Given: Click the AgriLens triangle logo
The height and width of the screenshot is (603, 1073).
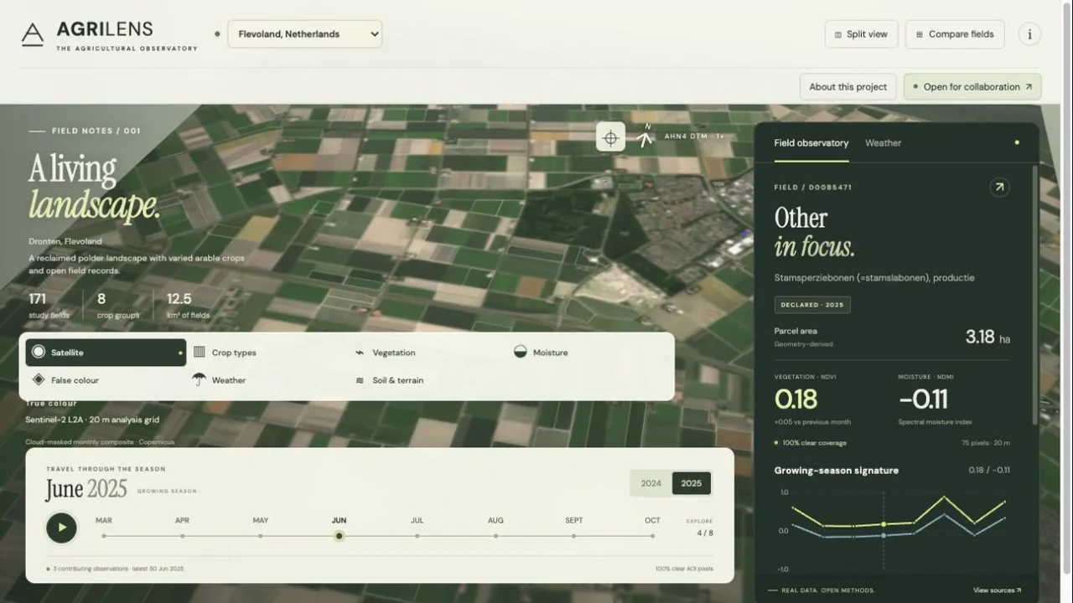Looking at the screenshot, I should point(32,34).
